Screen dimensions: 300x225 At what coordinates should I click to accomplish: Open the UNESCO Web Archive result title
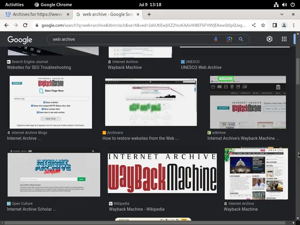[x=201, y=67]
